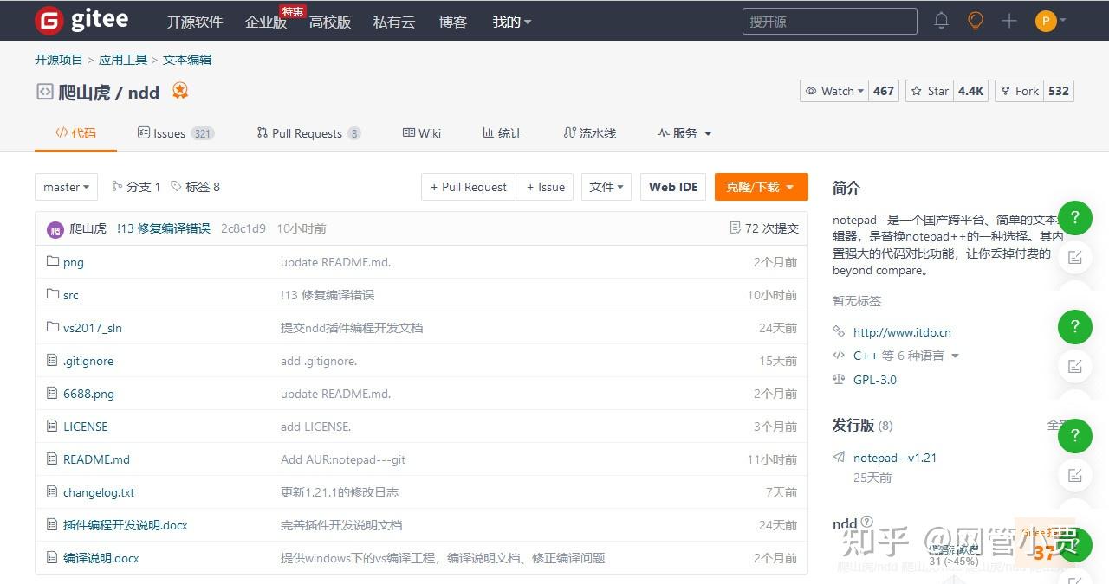The image size is (1109, 584).
Task: Open the plus create menu
Action: tap(1009, 21)
